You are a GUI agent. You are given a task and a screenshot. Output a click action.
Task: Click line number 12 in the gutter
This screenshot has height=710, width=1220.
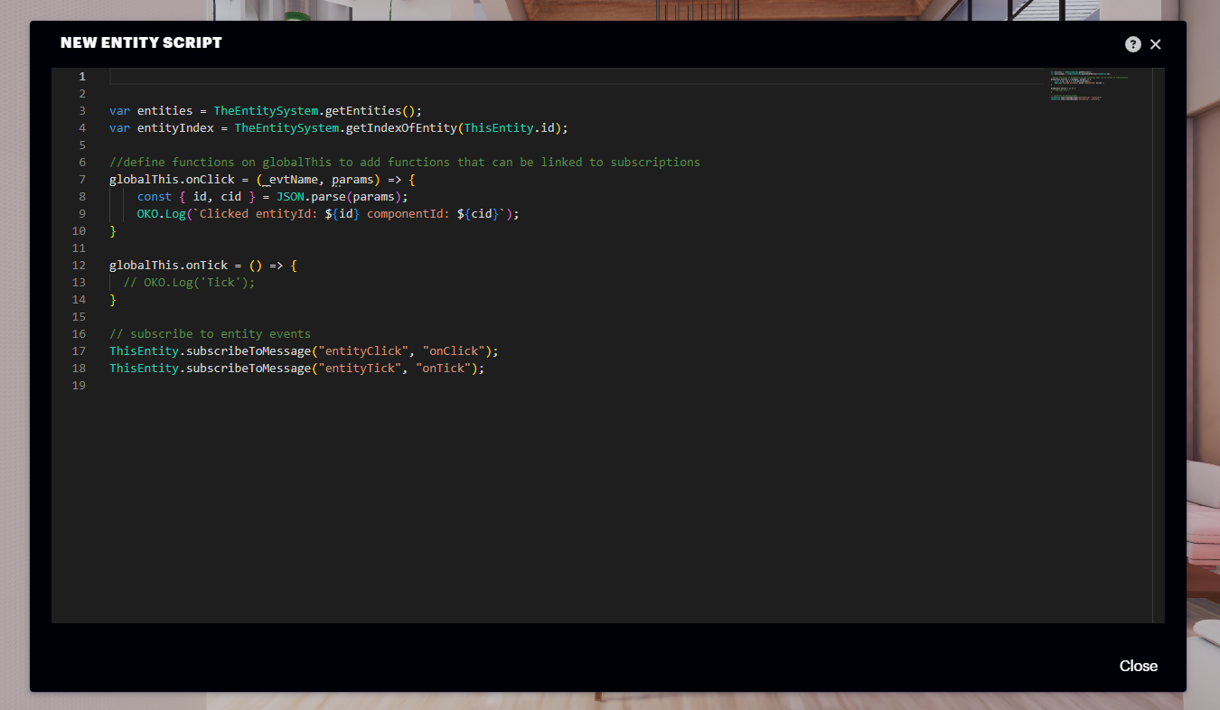click(79, 265)
